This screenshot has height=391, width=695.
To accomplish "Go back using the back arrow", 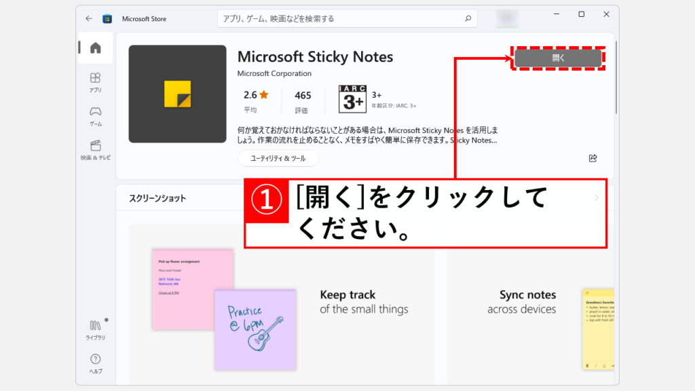I will pyautogui.click(x=89, y=18).
